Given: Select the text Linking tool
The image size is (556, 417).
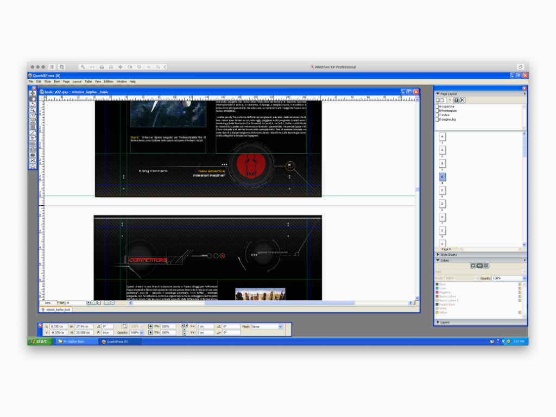Looking at the screenshot, I should pyautogui.click(x=33, y=144).
